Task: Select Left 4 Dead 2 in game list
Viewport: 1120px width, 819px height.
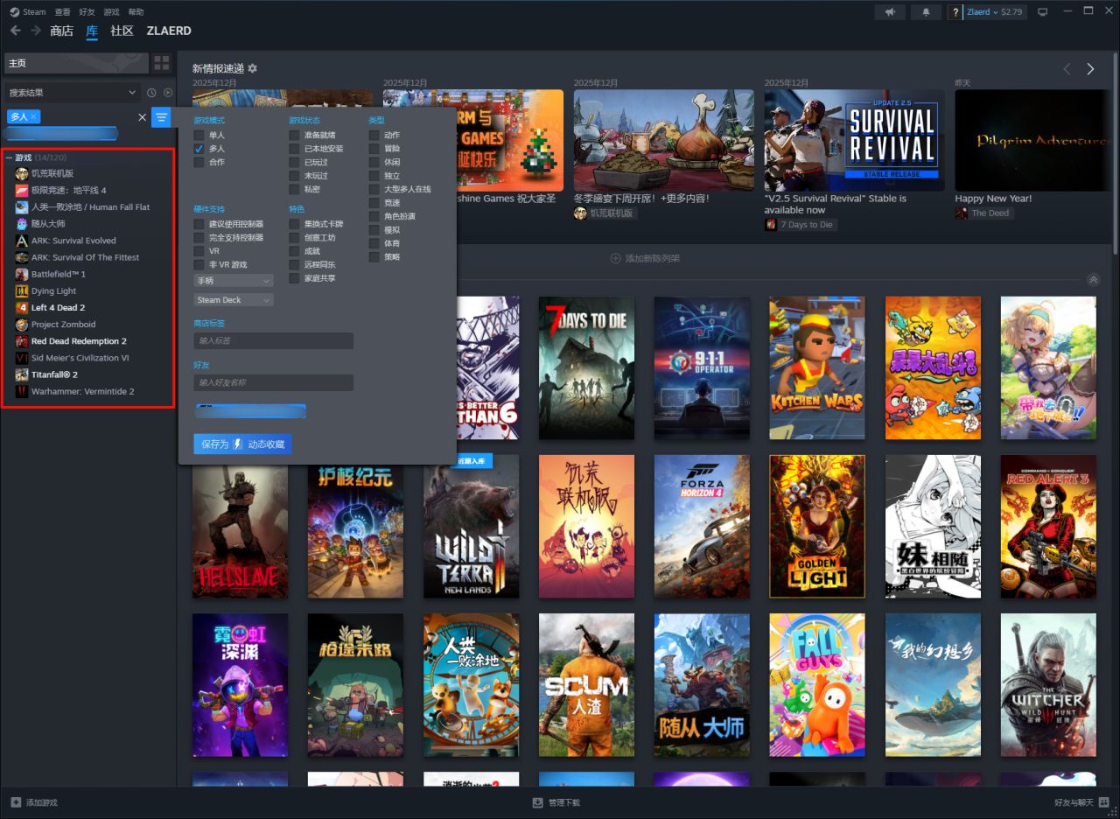Action: tap(58, 308)
